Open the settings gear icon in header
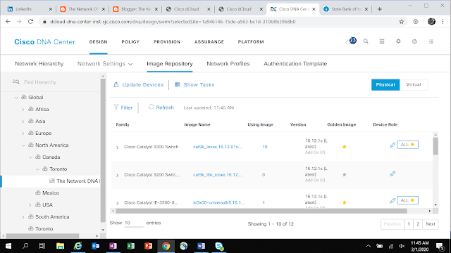Viewport: 451px width, 253px height. [x=398, y=41]
